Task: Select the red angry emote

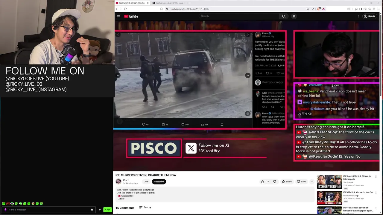Action: (x=8, y=204)
